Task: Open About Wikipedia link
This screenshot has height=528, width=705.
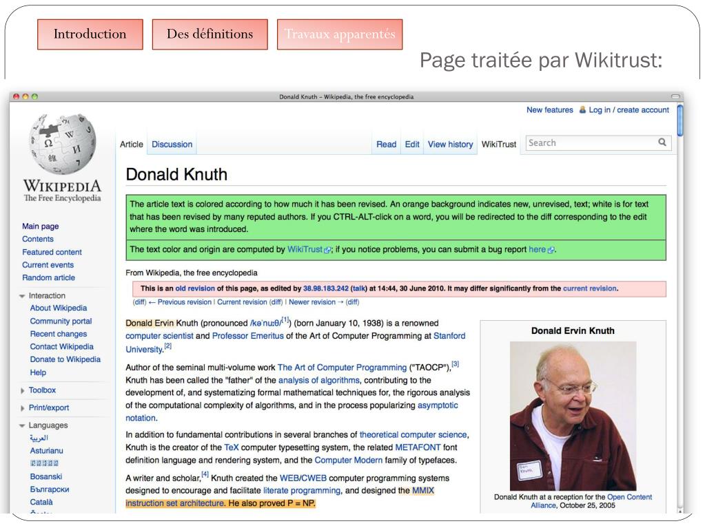Action: click(59, 308)
